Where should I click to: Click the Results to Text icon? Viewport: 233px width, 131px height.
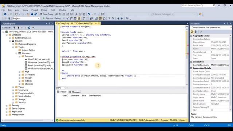pos(96,19)
